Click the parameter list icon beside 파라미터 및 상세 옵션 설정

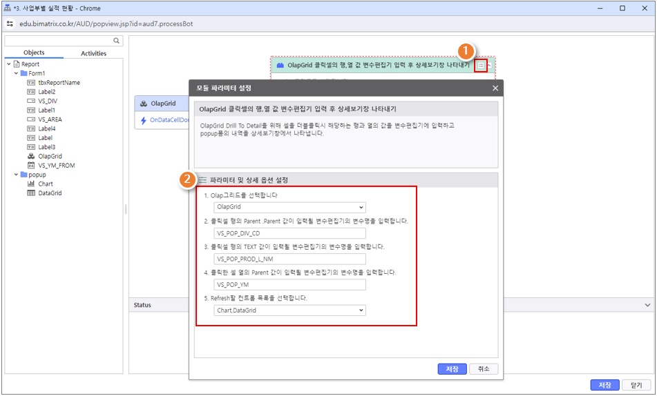[203, 180]
